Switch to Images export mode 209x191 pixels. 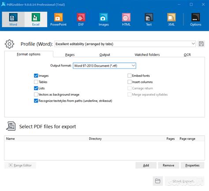[x=104, y=19]
